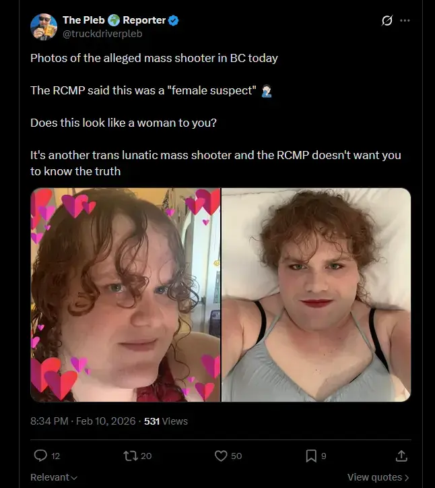Click the reply speech bubble icon
Viewport: 435px width, 488px height.
(40, 456)
